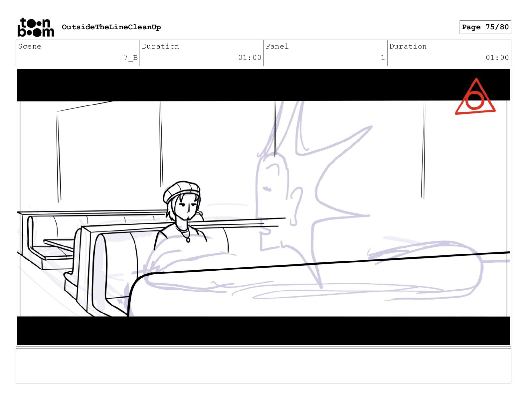527x407 pixels.
Task: Click the scene Duration label
Action: 160,47
